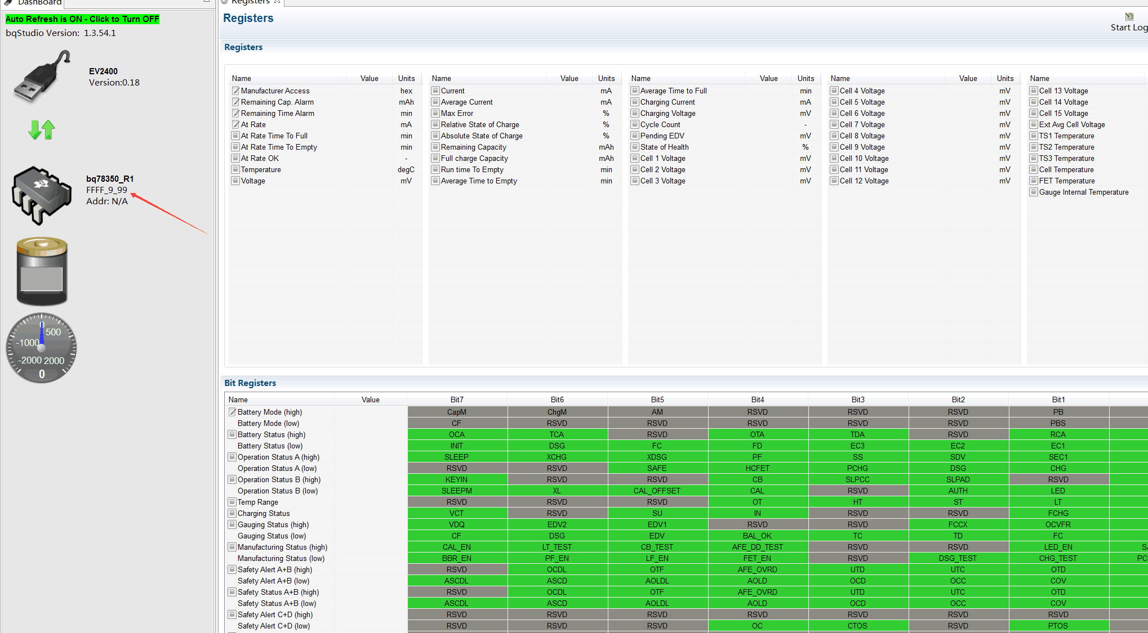Click the EV2400 USB adapter icon

(42, 77)
